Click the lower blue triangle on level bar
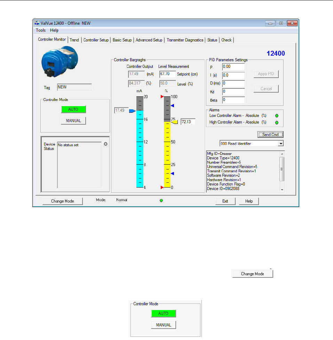 click(172, 173)
